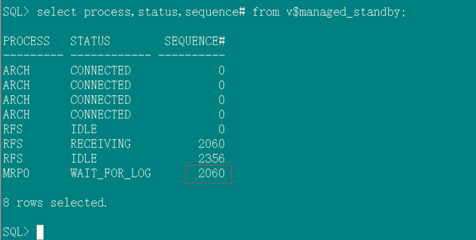Click the SEQUENCE# column header
476x240 pixels.
click(x=195, y=41)
